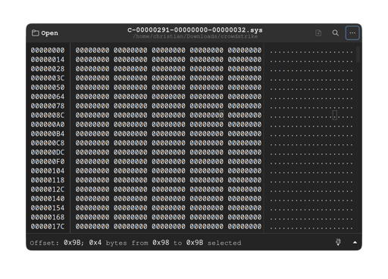Click the offset label 00000140
The height and width of the screenshot is (279, 388).
click(48, 199)
